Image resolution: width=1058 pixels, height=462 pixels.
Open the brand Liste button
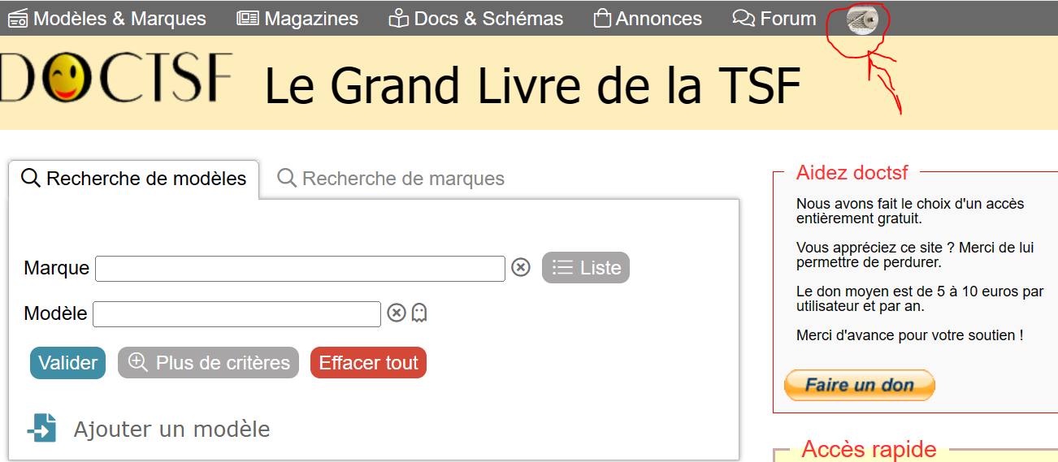[x=586, y=268]
